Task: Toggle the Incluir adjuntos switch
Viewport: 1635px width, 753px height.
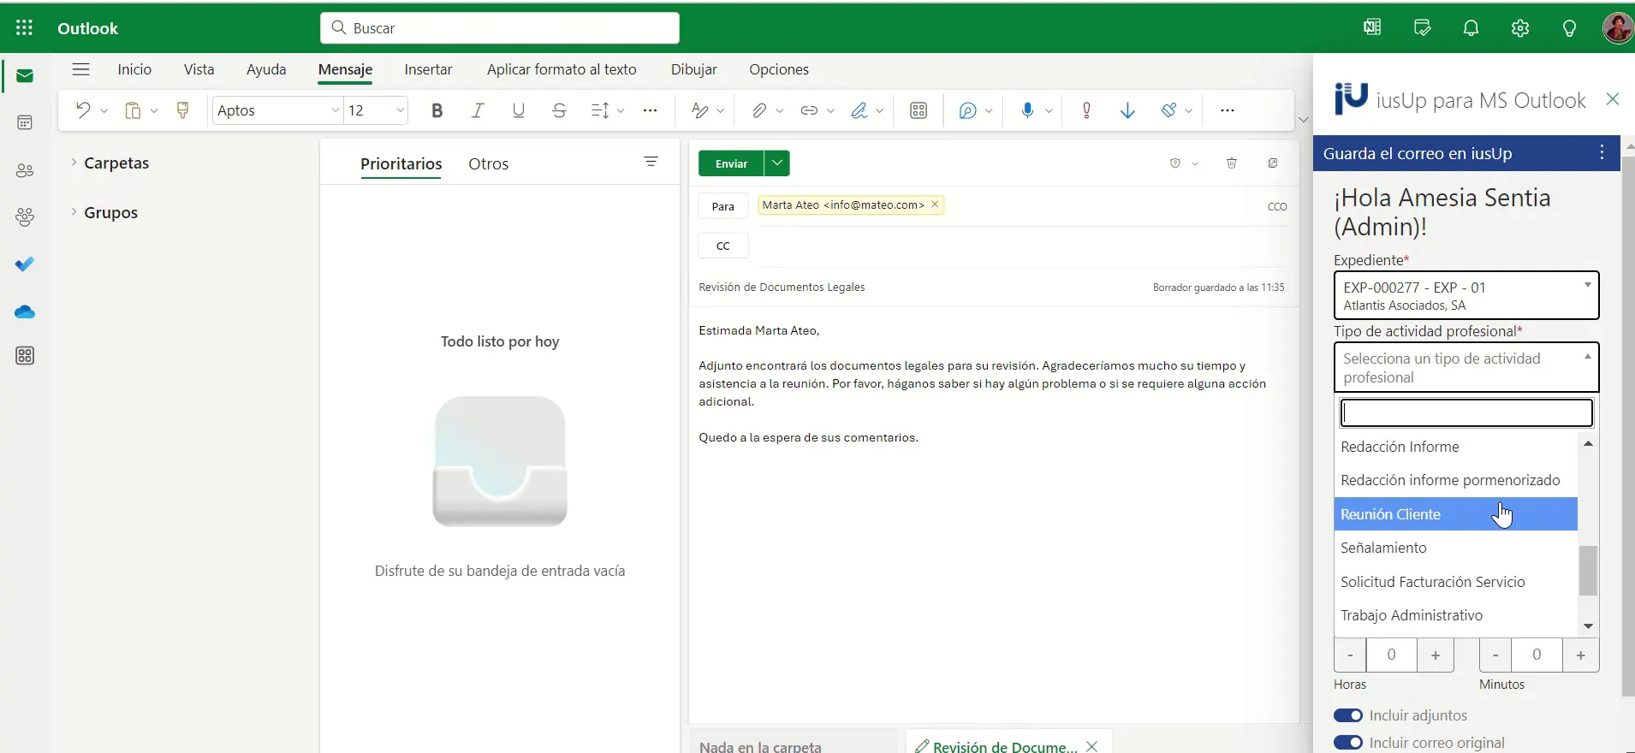Action: point(1348,715)
